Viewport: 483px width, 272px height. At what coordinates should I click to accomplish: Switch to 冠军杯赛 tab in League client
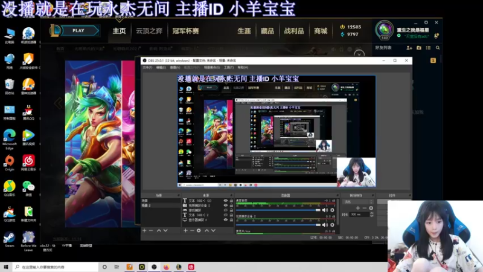(185, 31)
